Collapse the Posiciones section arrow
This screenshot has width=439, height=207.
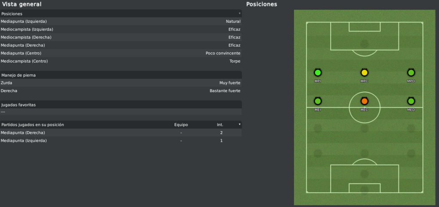pyautogui.click(x=239, y=13)
